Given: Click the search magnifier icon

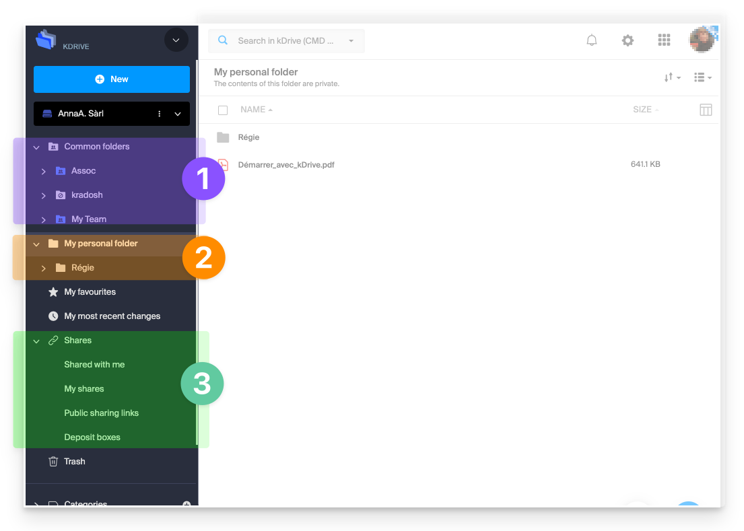Looking at the screenshot, I should point(223,40).
